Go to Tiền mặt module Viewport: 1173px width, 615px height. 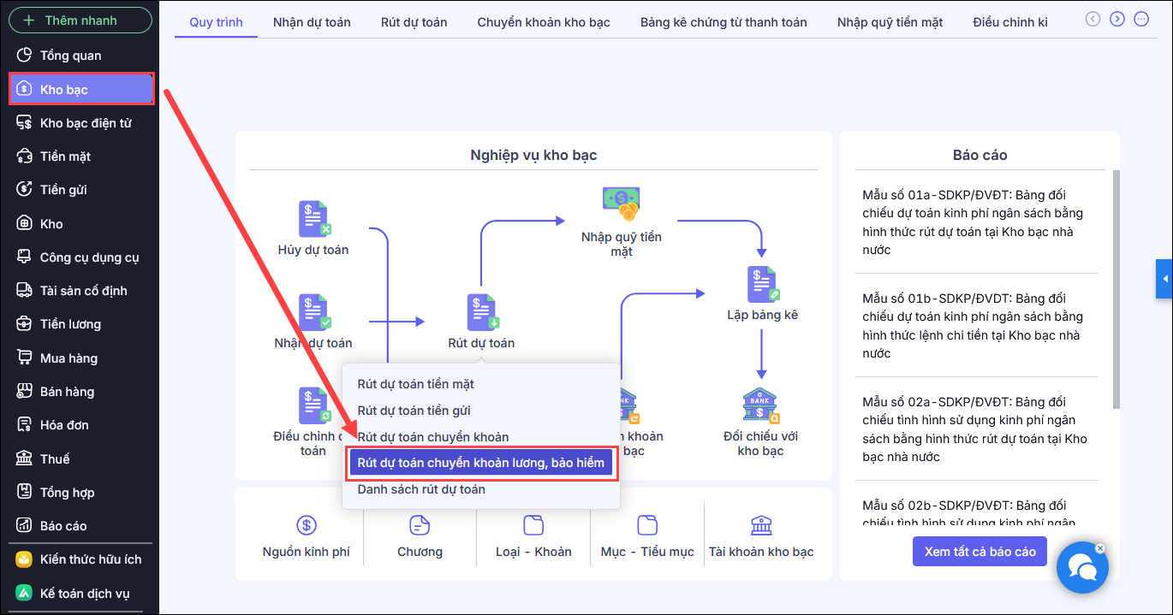click(x=80, y=157)
